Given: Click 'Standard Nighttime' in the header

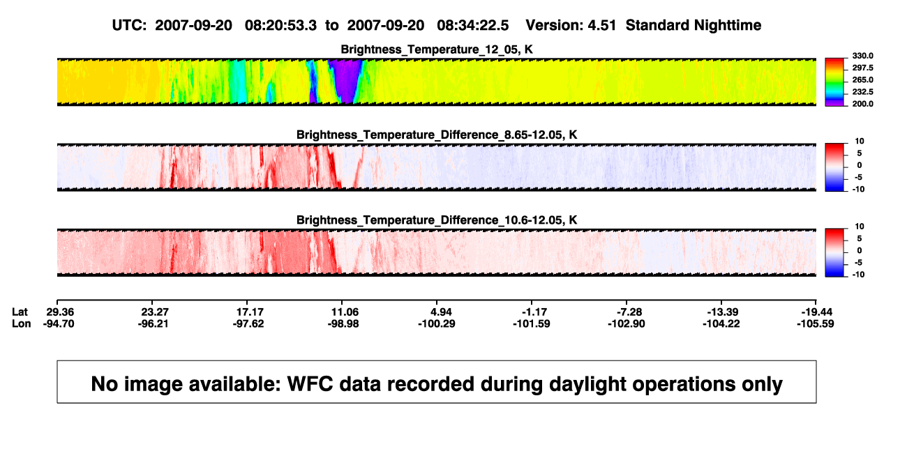Looking at the screenshot, I should click(x=694, y=25).
